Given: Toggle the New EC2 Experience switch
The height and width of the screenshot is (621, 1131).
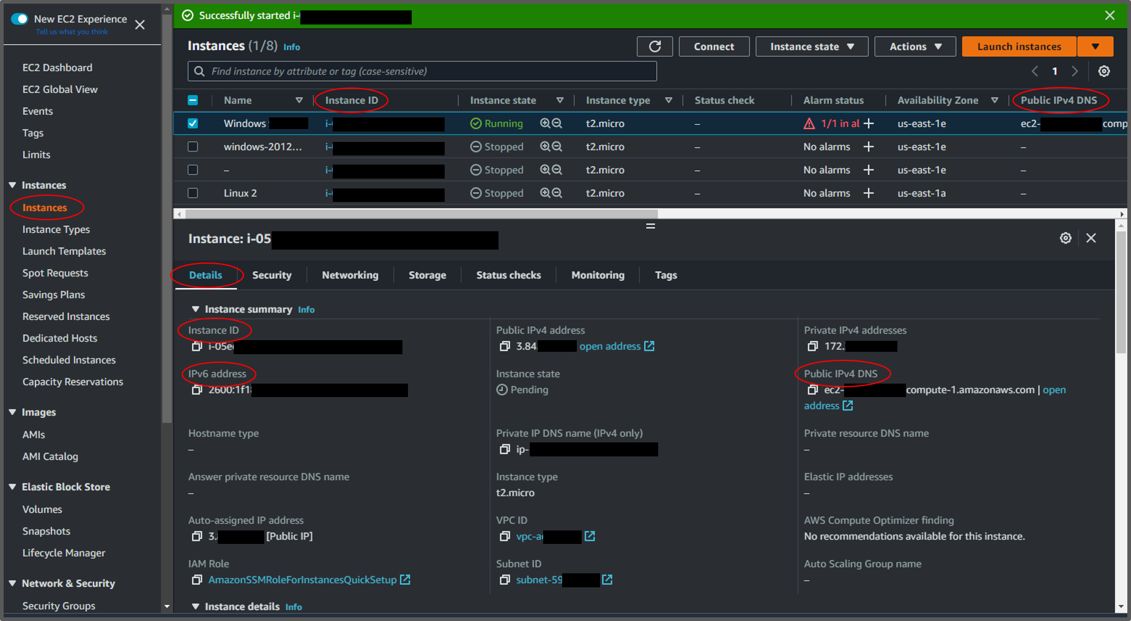Looking at the screenshot, I should pyautogui.click(x=20, y=19).
